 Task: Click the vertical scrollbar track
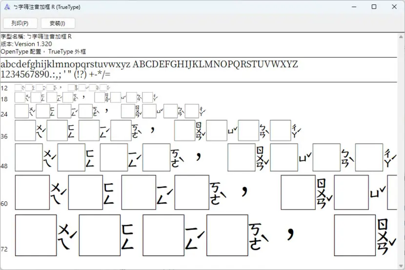tap(401, 151)
